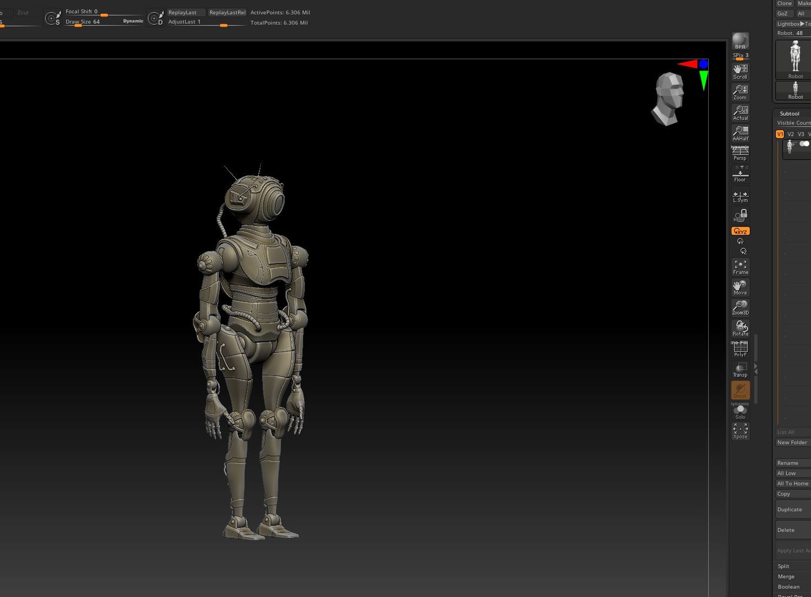The width and height of the screenshot is (811, 597).
Task: Click the AAHalf view icon
Action: click(740, 133)
